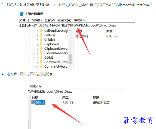Open the 文件(F) menu

24,20
